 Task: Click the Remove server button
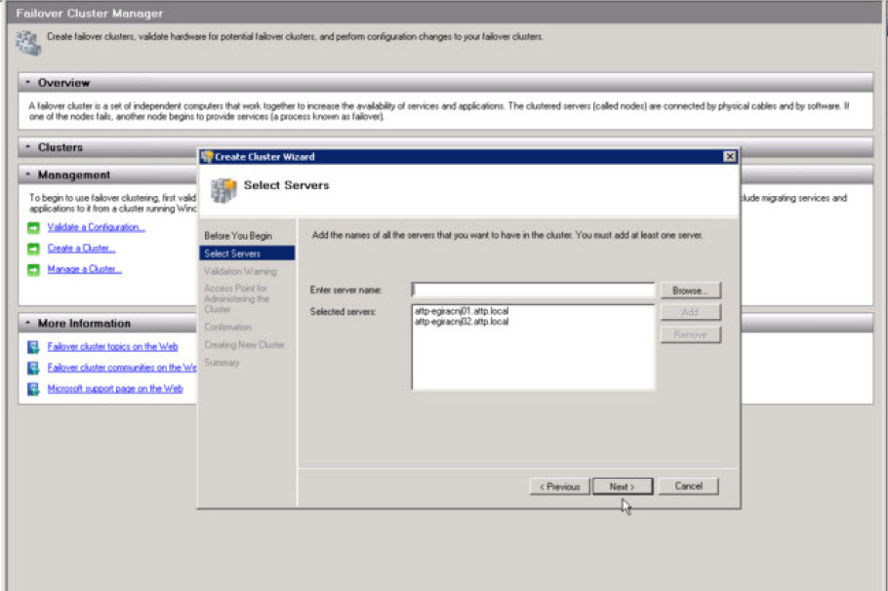pyautogui.click(x=690, y=335)
